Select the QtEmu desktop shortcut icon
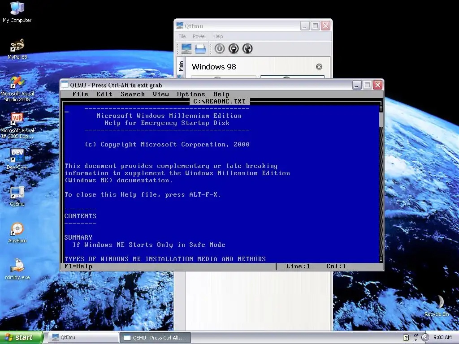Viewport: 459px width, 344px height. [17, 196]
